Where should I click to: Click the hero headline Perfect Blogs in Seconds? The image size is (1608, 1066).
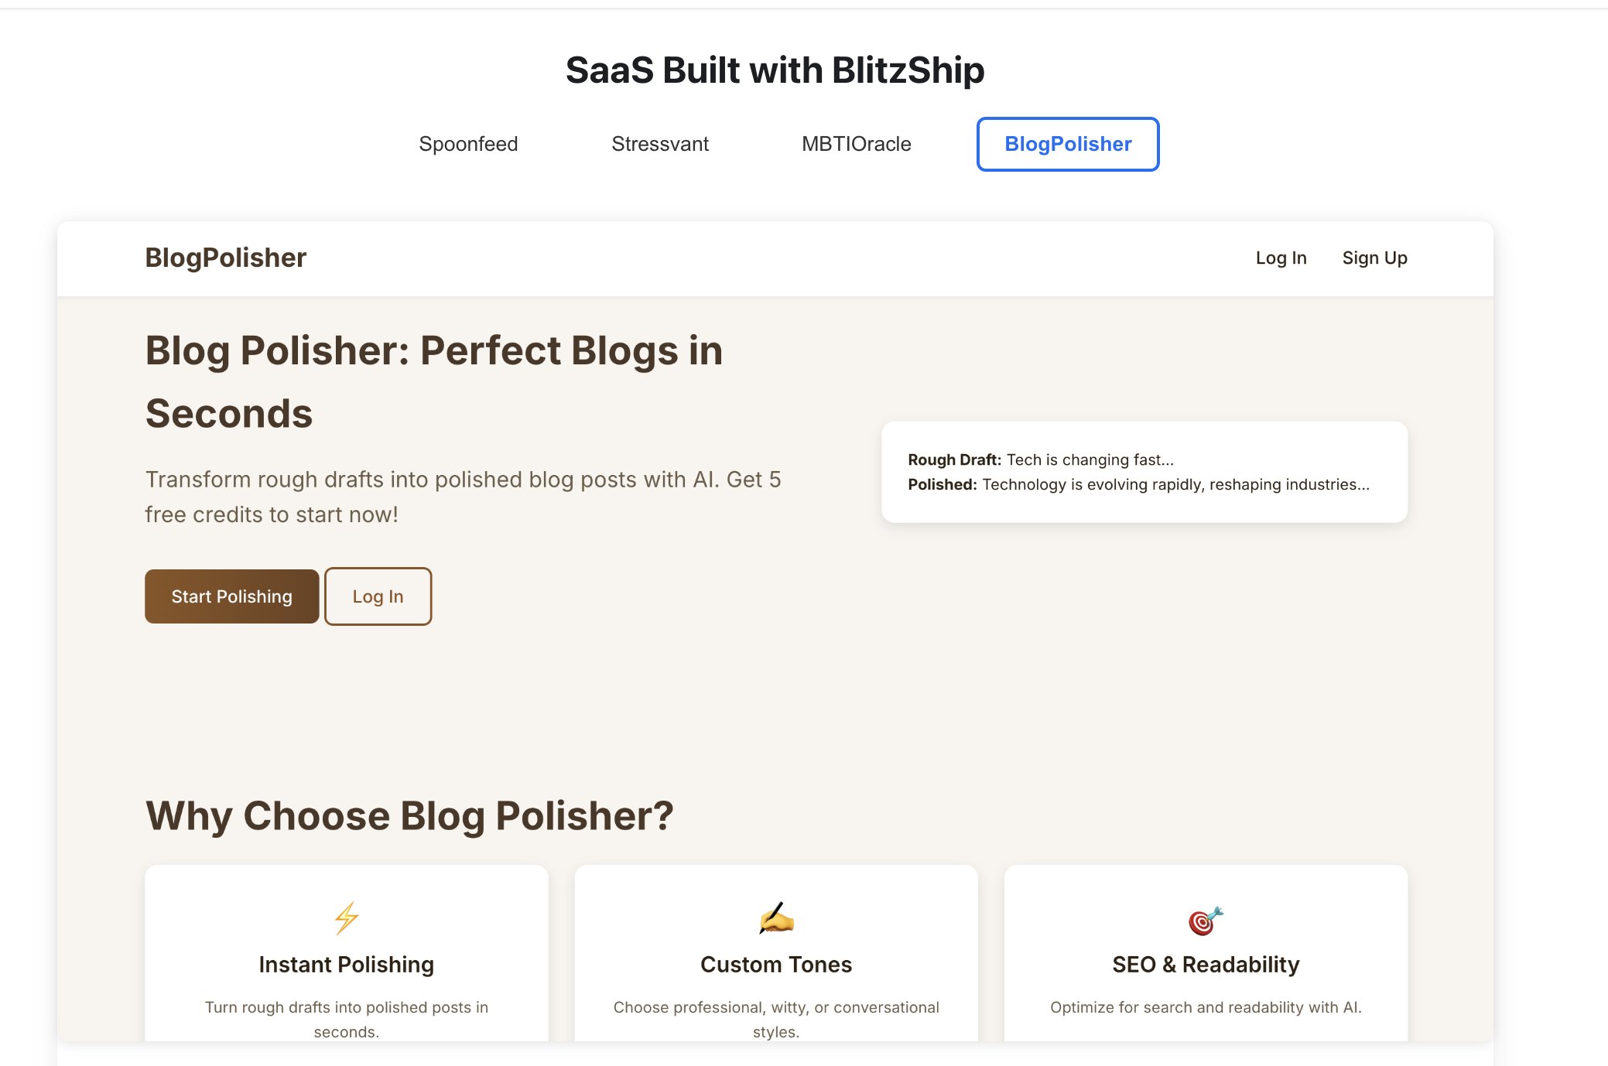tap(433, 382)
